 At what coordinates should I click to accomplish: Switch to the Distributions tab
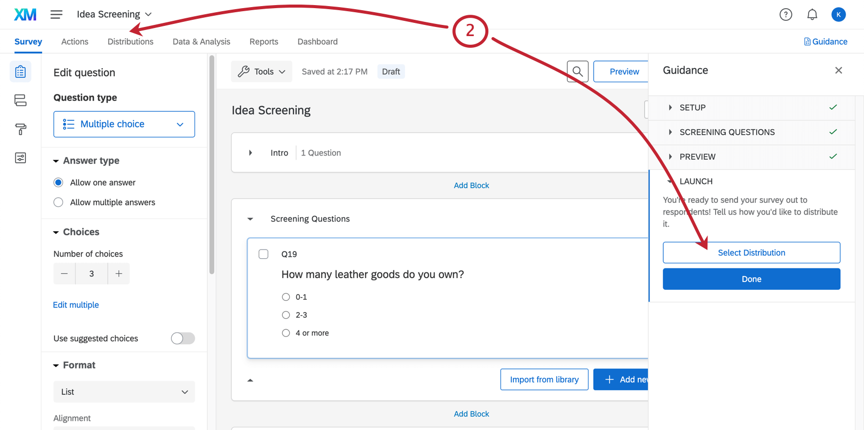pos(130,42)
